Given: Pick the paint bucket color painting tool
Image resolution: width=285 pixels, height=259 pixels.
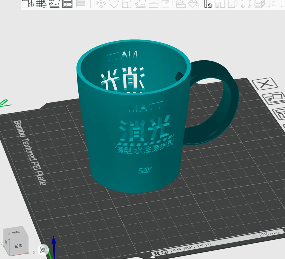Looking at the screenshot, I should 194,4.
